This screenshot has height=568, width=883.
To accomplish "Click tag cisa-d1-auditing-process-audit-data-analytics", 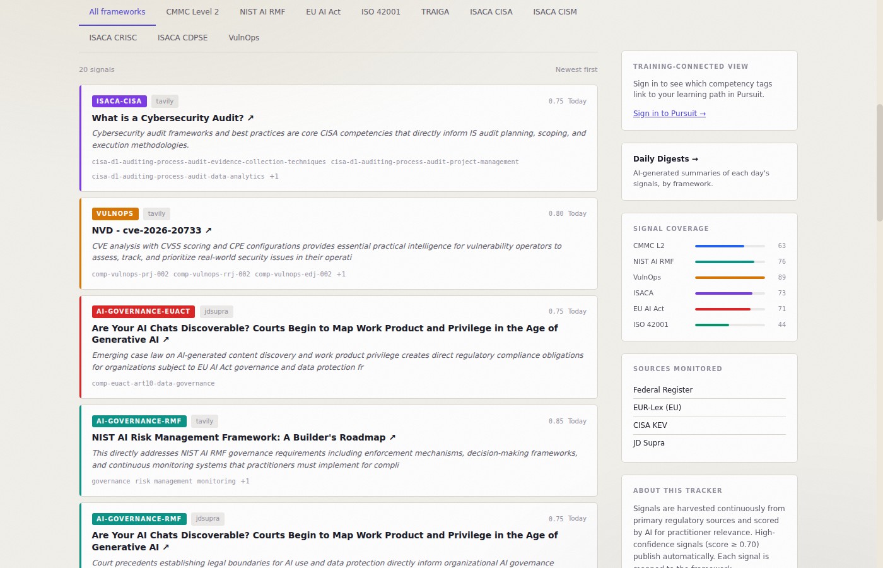I will click(178, 177).
